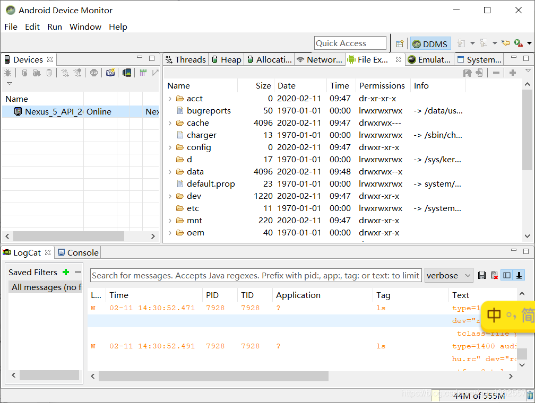The image size is (535, 403).
Task: Select the Nexus_5_API device row
Action: tap(81, 111)
